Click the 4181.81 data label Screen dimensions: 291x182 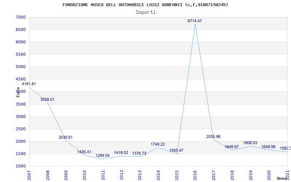[29, 84]
